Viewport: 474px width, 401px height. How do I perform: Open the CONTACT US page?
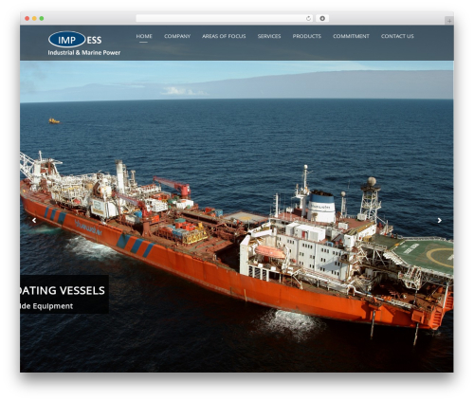[x=397, y=36]
